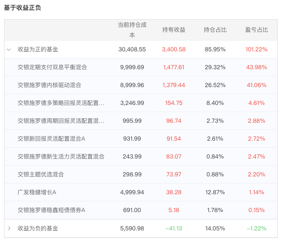Click the 持有收益 column header
Image resolution: width=283 pixels, height=242 pixels.
pos(174,30)
